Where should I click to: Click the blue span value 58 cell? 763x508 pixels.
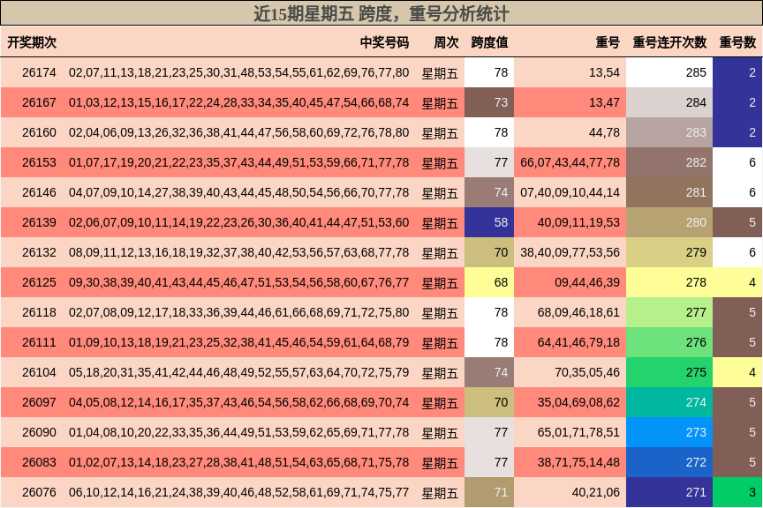click(489, 222)
